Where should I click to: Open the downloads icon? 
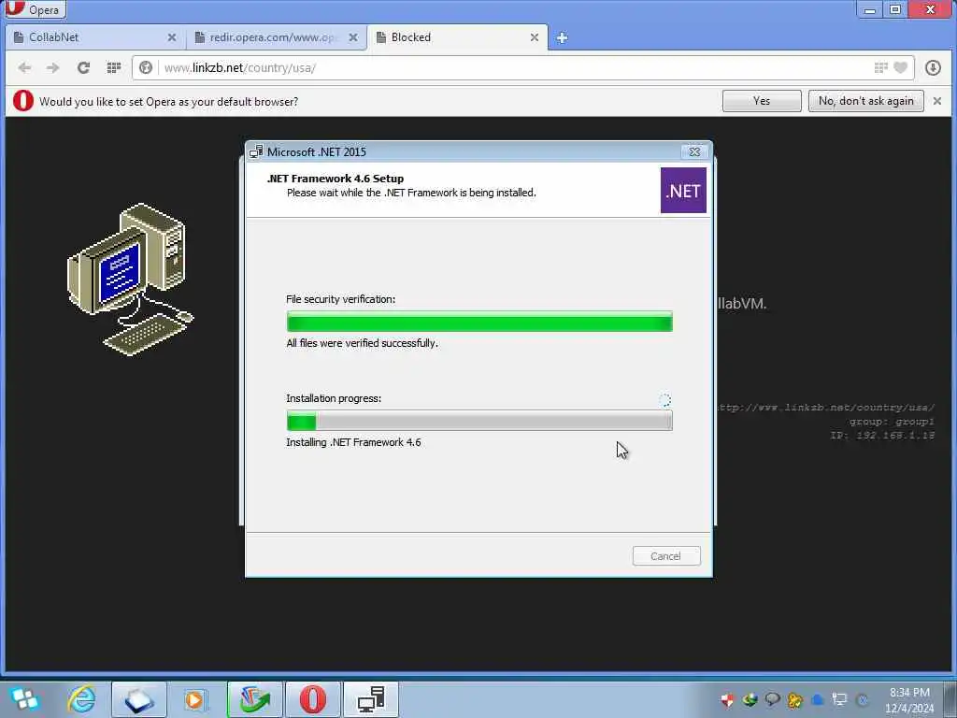(x=933, y=67)
